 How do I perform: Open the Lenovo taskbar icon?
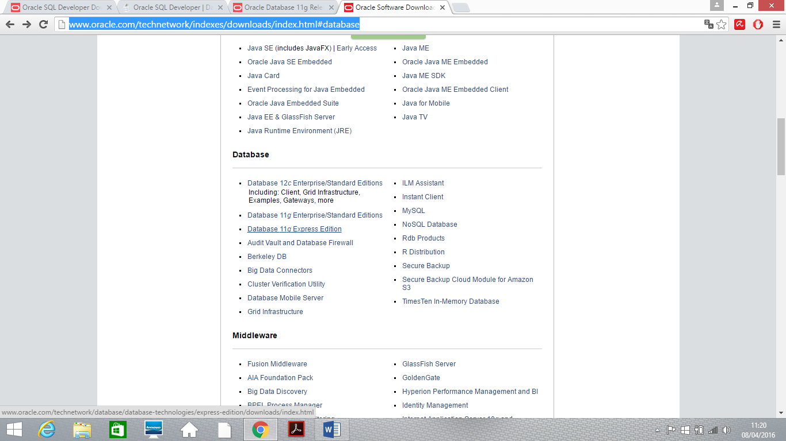(154, 430)
